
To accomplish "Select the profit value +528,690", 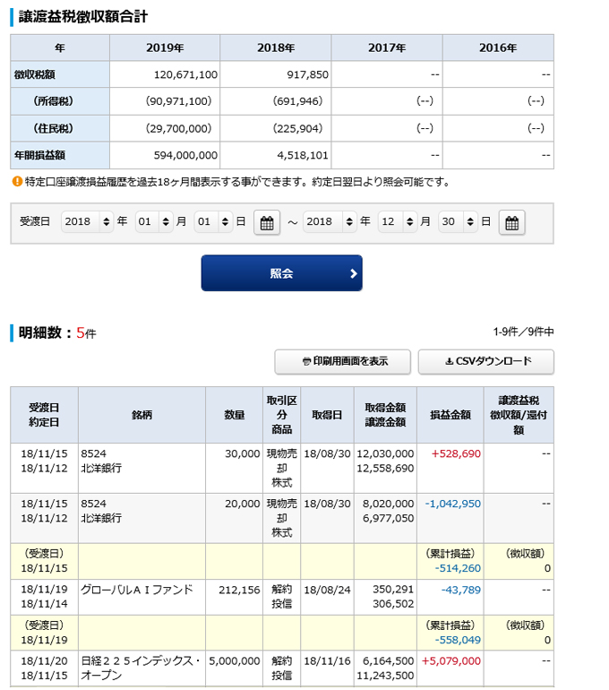I will (456, 454).
